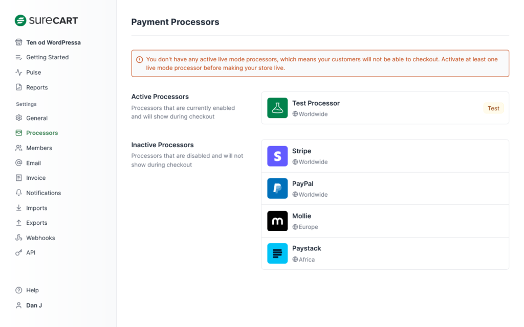Select the PayPal logo icon
Viewport: 524px width, 327px height.
[277, 189]
